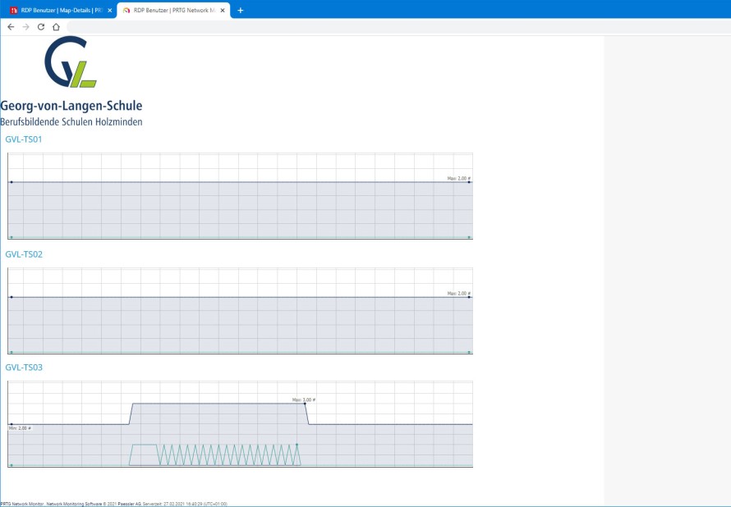Close the active PRTG Network Monitor tab
Image resolution: width=731 pixels, height=507 pixels.
223,10
